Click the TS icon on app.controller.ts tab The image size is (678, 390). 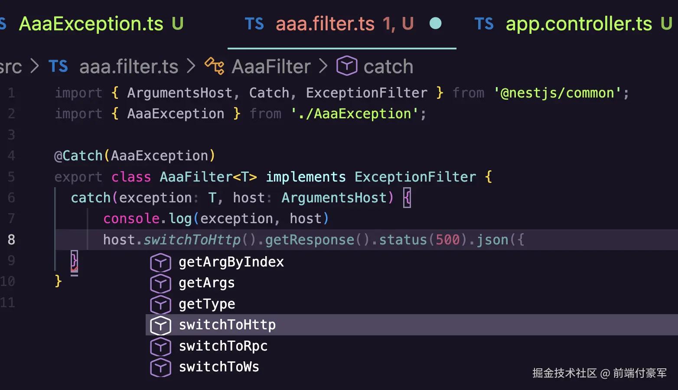click(484, 24)
